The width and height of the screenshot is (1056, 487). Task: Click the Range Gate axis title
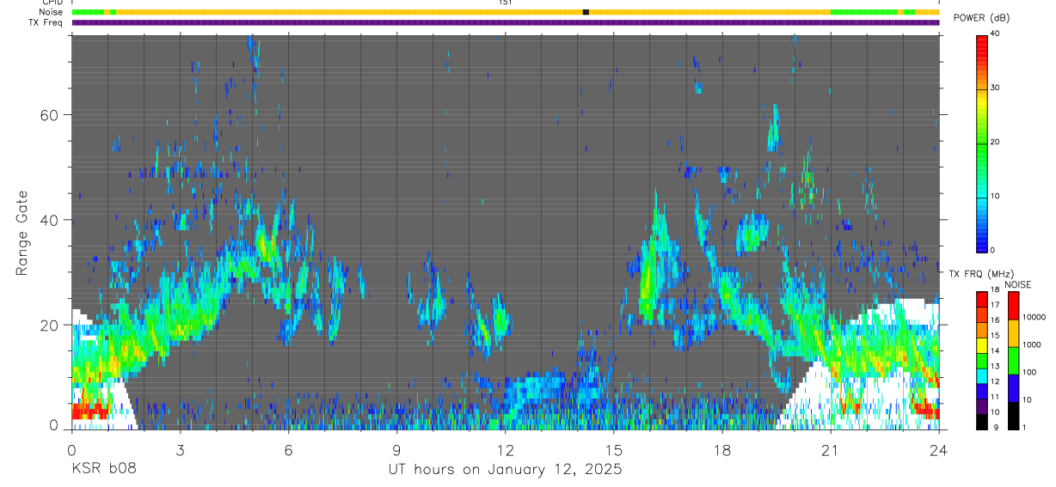[x=22, y=232]
